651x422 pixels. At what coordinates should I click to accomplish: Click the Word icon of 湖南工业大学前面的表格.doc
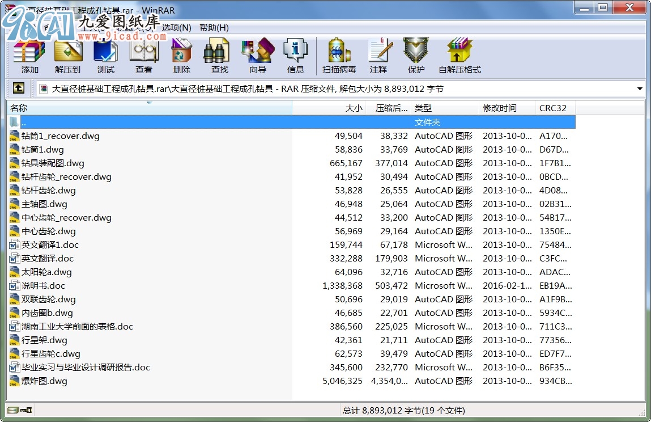pyautogui.click(x=15, y=326)
